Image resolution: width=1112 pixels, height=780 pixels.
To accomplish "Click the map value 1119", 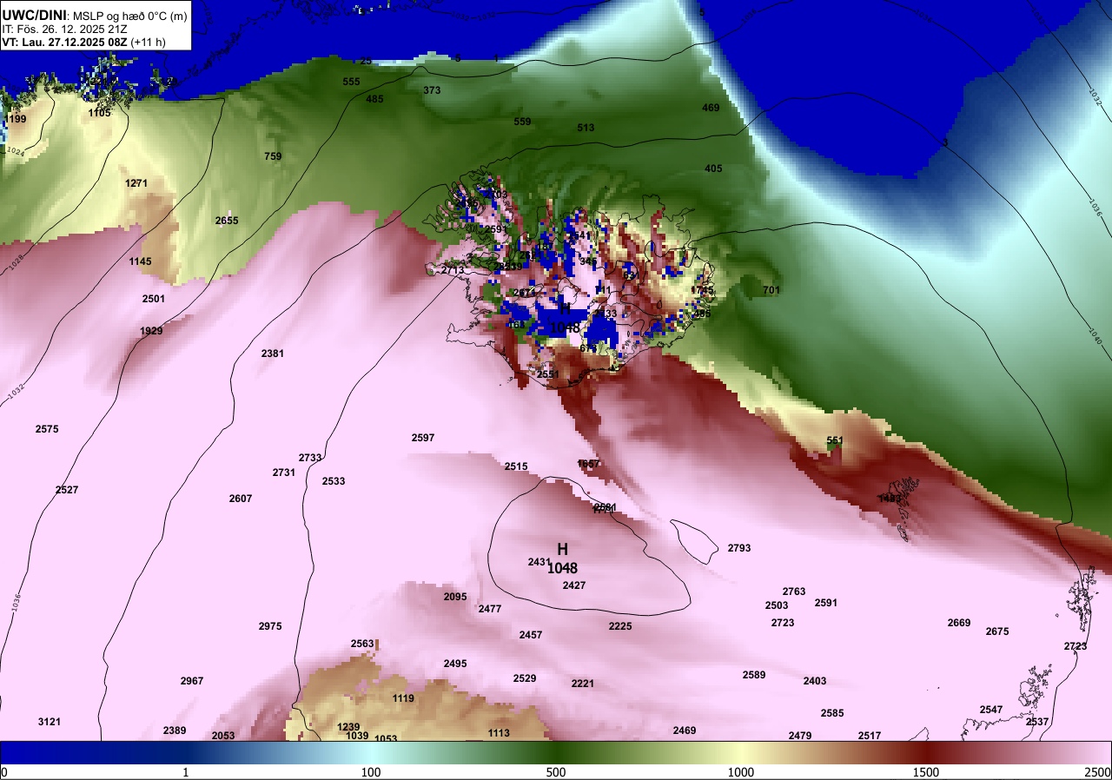I will coord(403,698).
